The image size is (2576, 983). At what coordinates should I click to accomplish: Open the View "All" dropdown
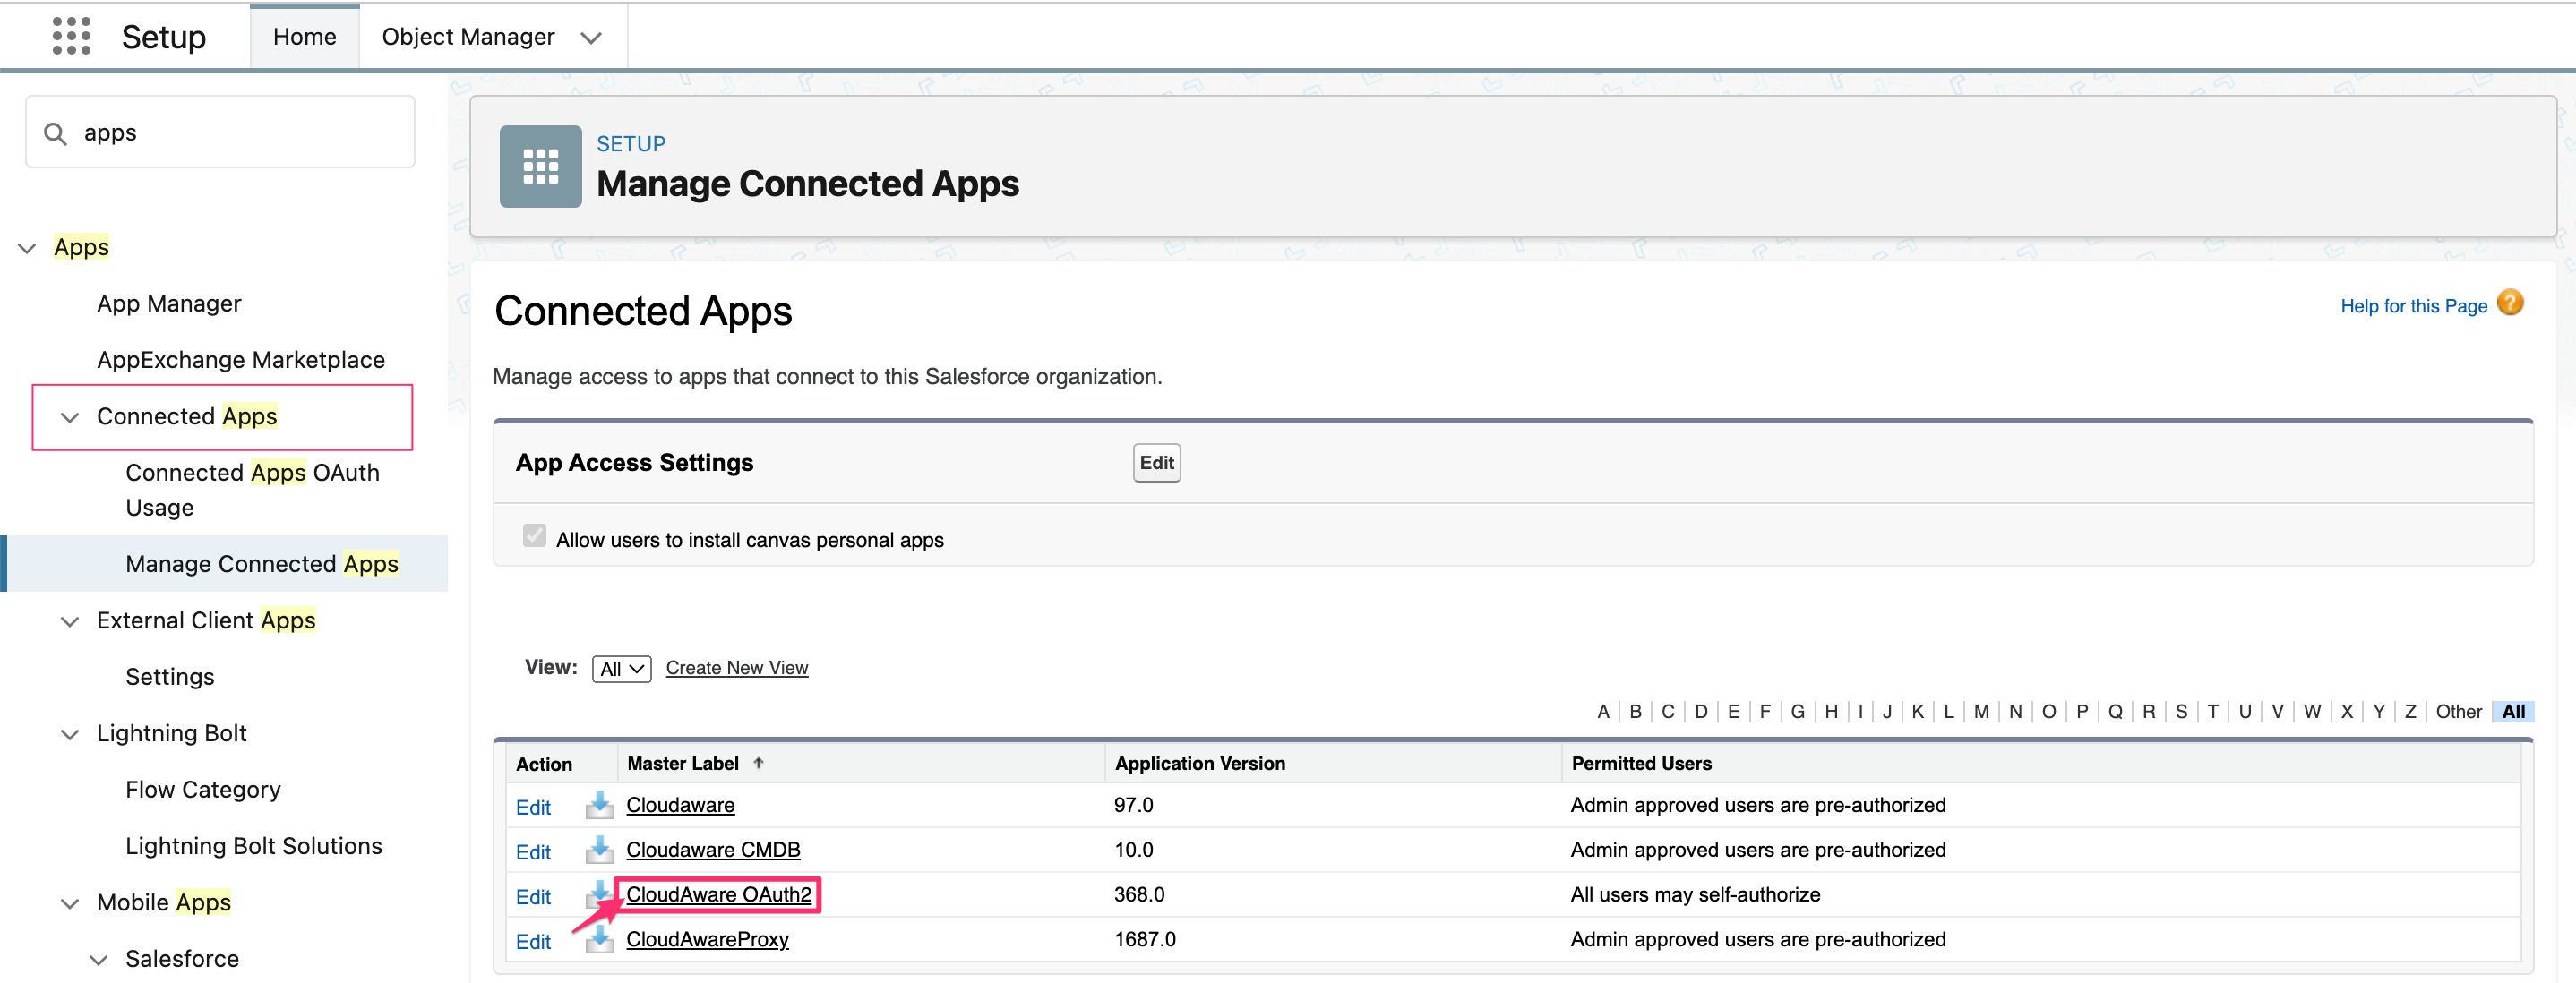point(621,668)
